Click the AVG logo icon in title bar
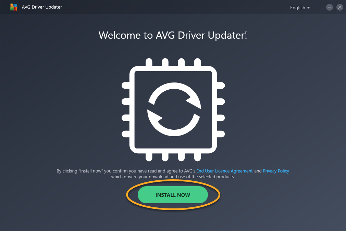This screenshot has height=231, width=346. point(14,7)
